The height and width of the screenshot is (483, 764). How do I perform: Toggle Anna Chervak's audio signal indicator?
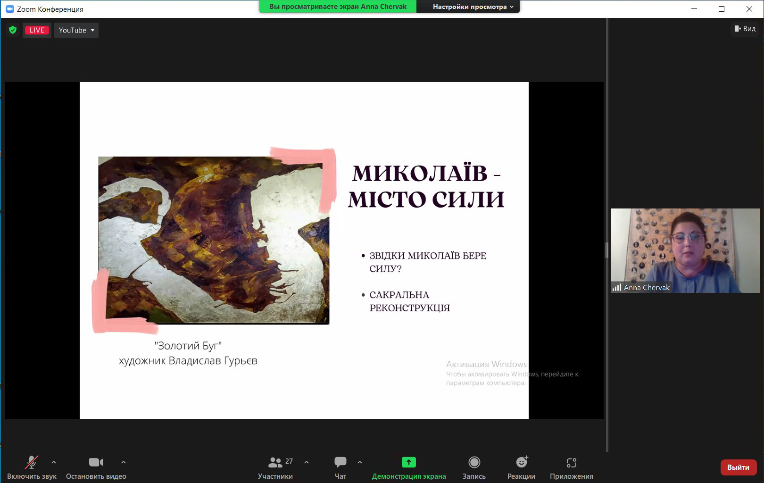click(x=617, y=287)
